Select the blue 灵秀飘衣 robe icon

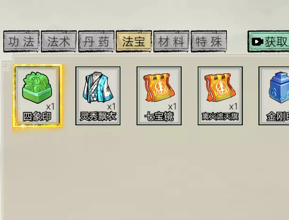98,87
